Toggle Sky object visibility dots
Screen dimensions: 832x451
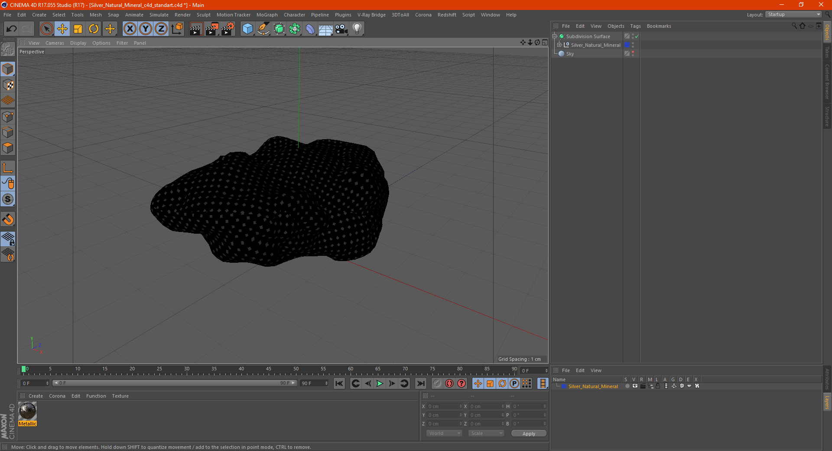pos(633,53)
